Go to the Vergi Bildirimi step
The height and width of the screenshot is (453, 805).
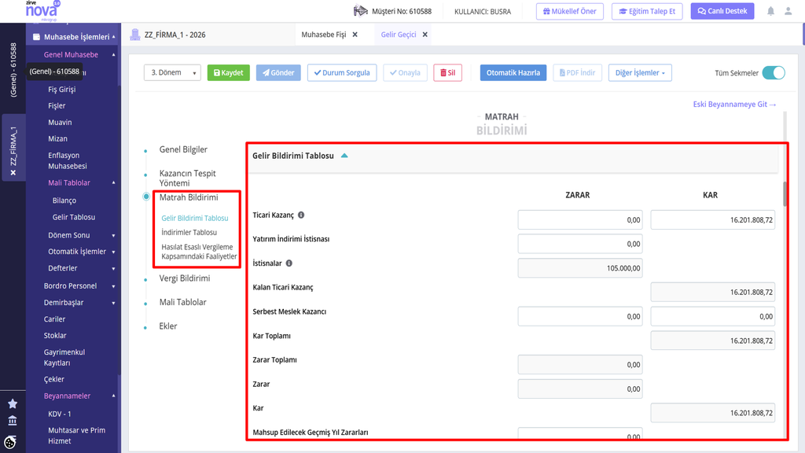tap(184, 278)
